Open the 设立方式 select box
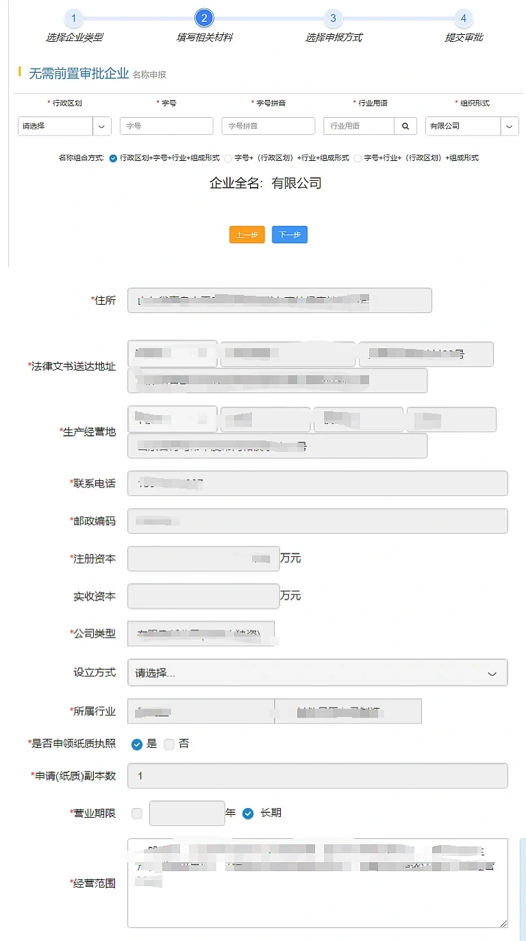The image size is (526, 941). coord(318,673)
